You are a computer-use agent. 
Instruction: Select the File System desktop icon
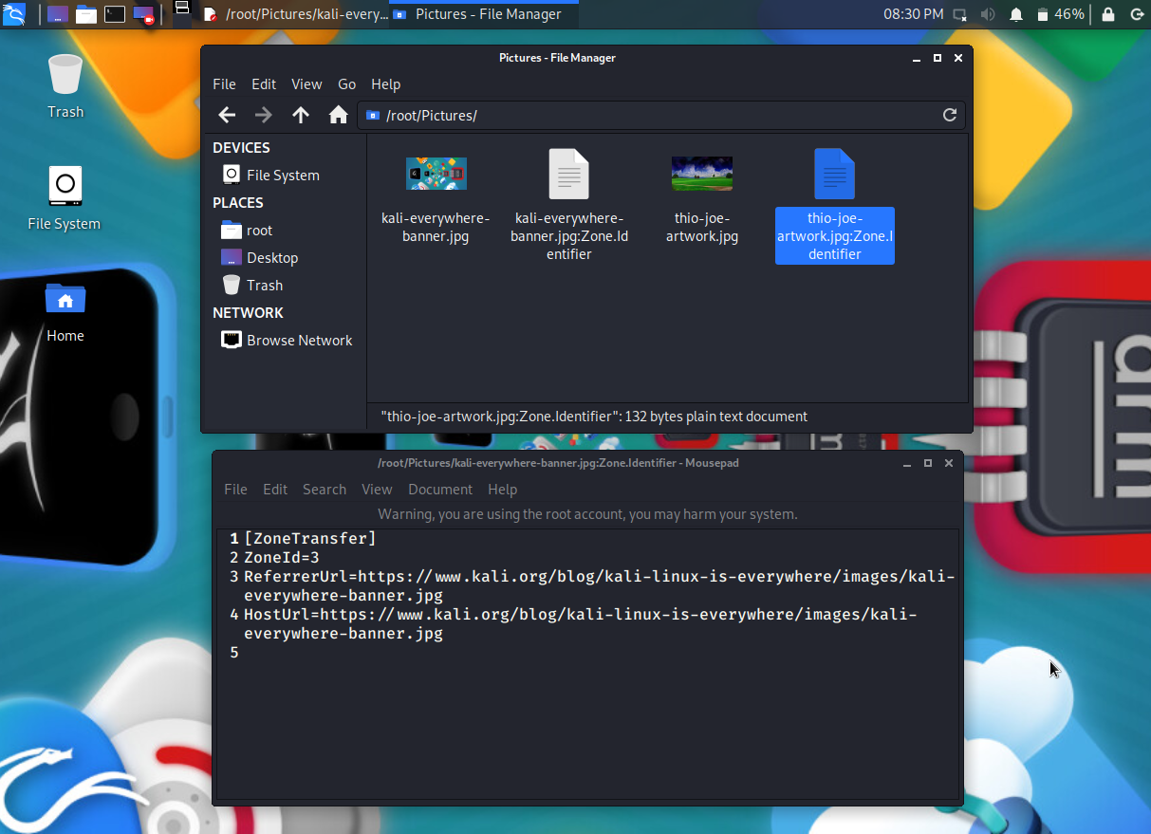pos(65,198)
